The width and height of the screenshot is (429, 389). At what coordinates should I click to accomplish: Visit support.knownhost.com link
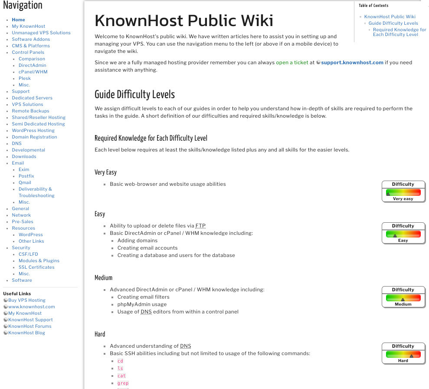click(352, 63)
